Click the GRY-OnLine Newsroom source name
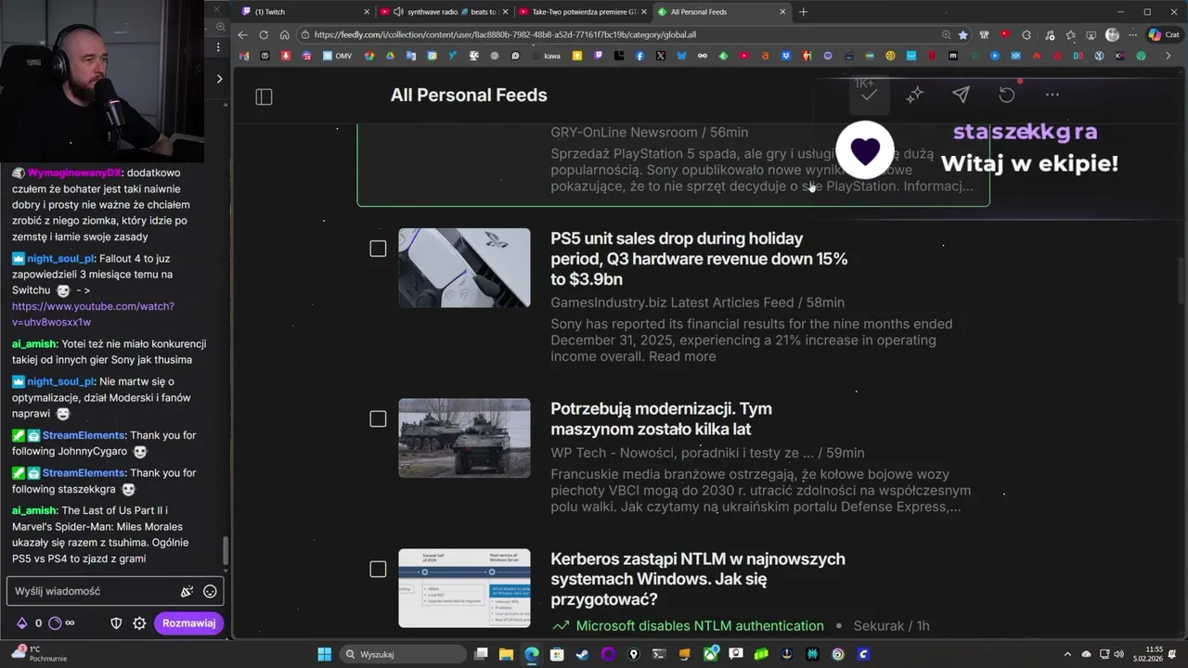Viewport: 1188px width, 668px height. 626,133
